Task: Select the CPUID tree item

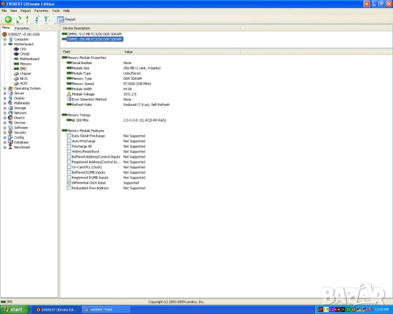Action: pyautogui.click(x=25, y=54)
